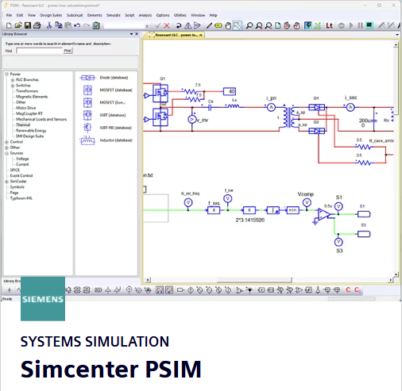This screenshot has width=402, height=391.
Task: Expand the Control node
Action: (7, 142)
